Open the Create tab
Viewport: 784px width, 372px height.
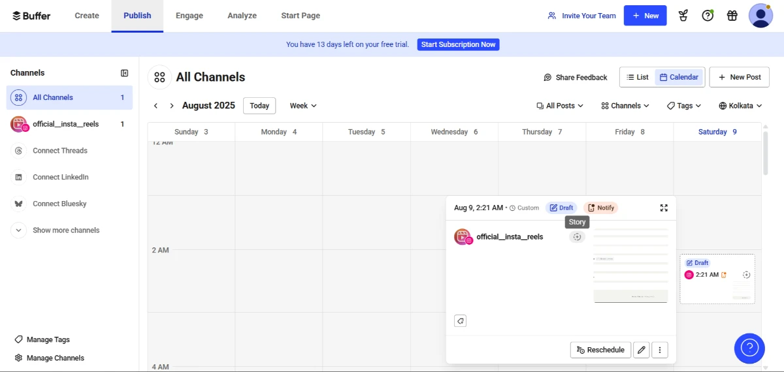click(x=87, y=16)
